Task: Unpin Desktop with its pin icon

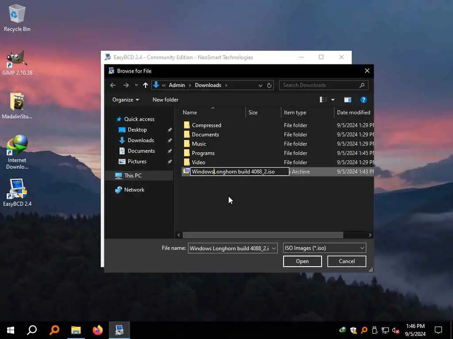Action: click(169, 130)
